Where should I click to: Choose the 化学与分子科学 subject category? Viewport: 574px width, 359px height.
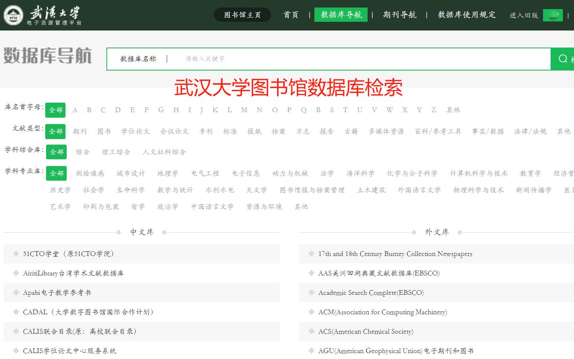click(412, 173)
